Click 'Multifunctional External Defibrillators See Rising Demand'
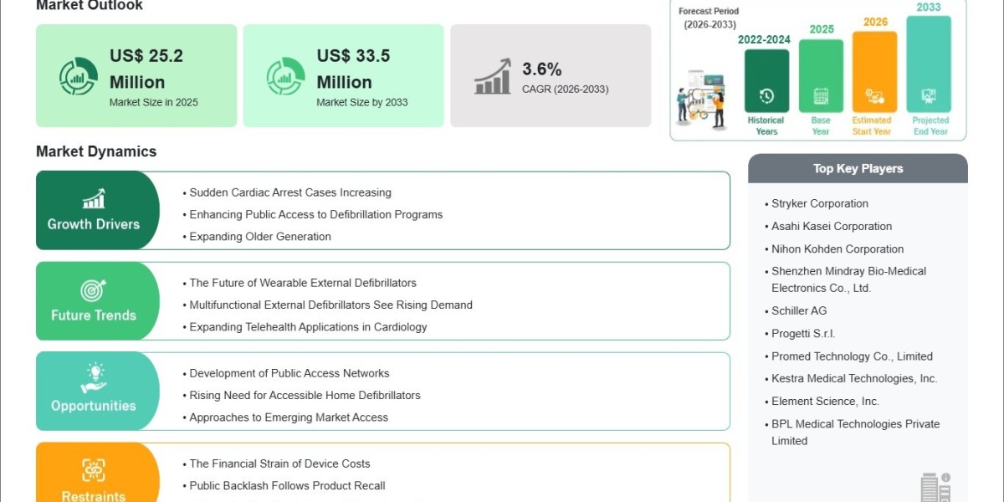 [331, 305]
